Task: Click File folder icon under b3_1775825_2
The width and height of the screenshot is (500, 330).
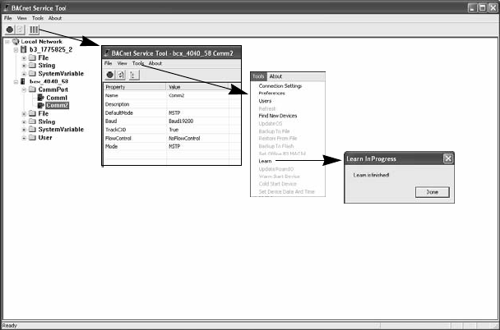Action: pos(32,57)
